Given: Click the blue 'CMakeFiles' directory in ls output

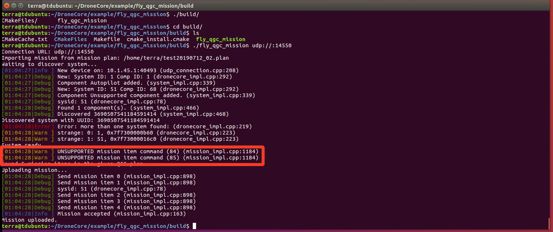Looking at the screenshot, I should point(70,39).
